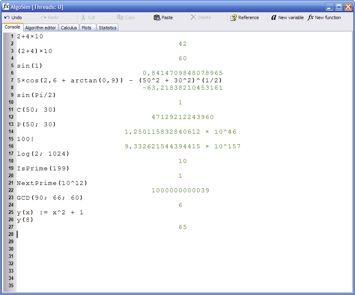The height and width of the screenshot is (295, 355).
Task: Click the Redo arrow icon
Action: coord(44,18)
